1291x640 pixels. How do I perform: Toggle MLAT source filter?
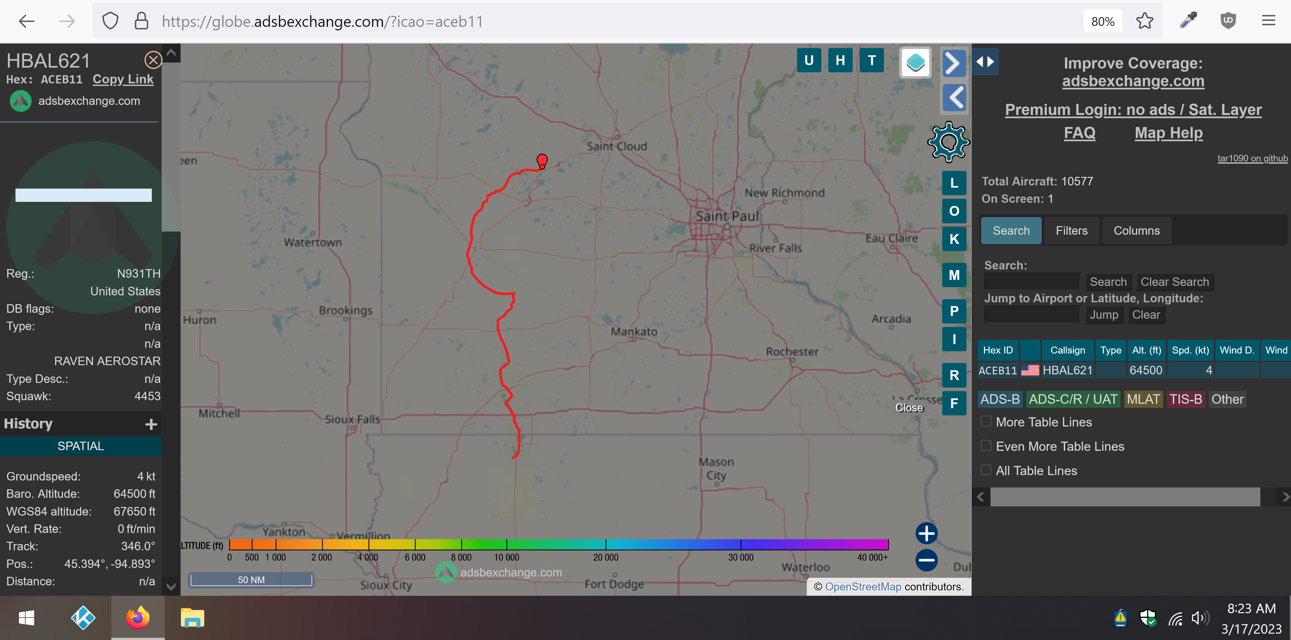(x=1143, y=399)
